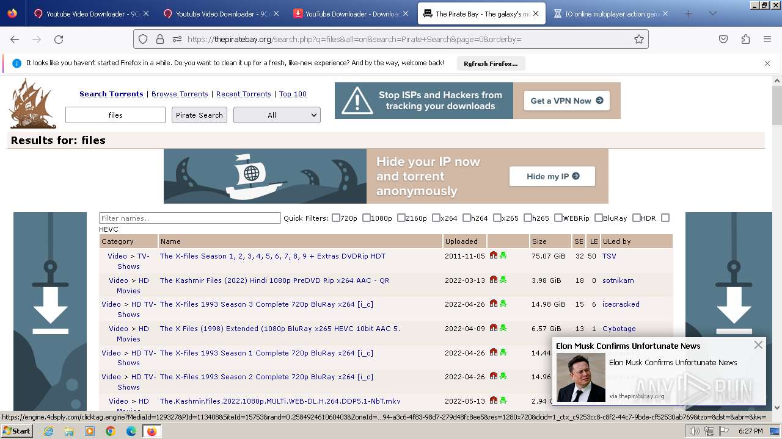Open the Firefox hamburger application menu
The image size is (782, 439).
tap(767, 39)
